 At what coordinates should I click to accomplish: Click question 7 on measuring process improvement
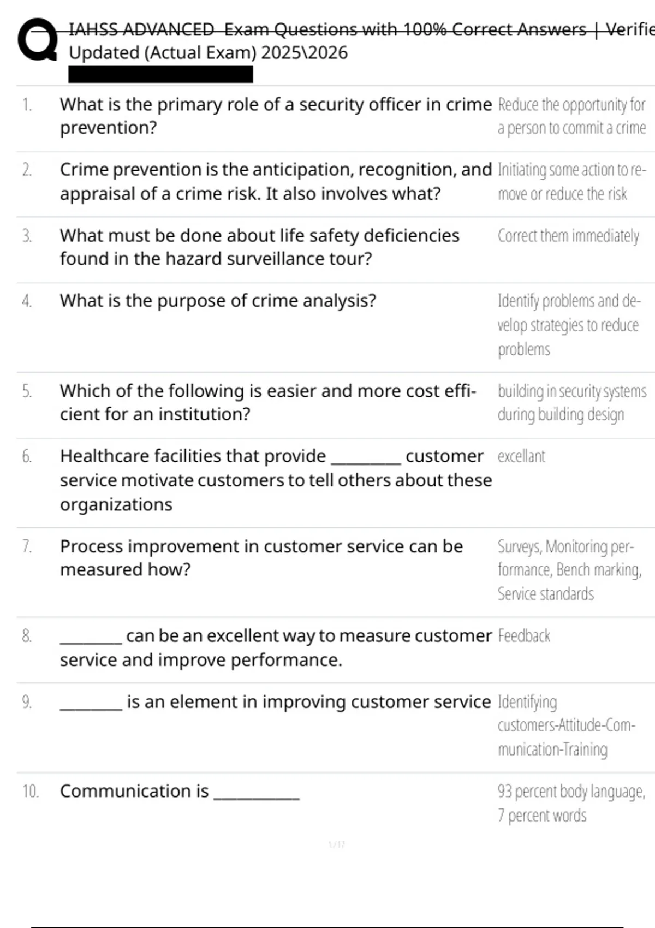(261, 558)
